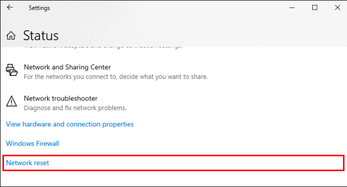347x187 pixels.
Task: Open Settings home via the house icon
Action: pyautogui.click(x=11, y=35)
